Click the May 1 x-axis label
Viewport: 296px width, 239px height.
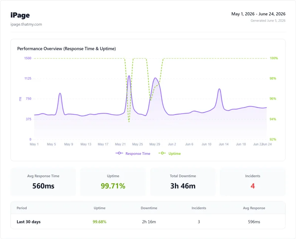click(34, 144)
